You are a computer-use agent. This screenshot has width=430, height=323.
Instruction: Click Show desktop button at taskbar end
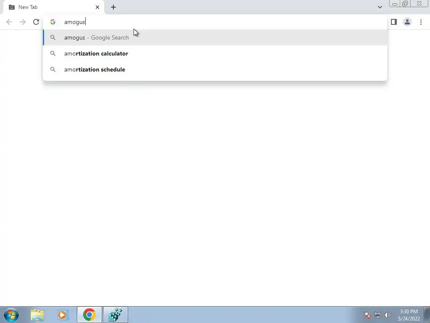click(x=427, y=315)
